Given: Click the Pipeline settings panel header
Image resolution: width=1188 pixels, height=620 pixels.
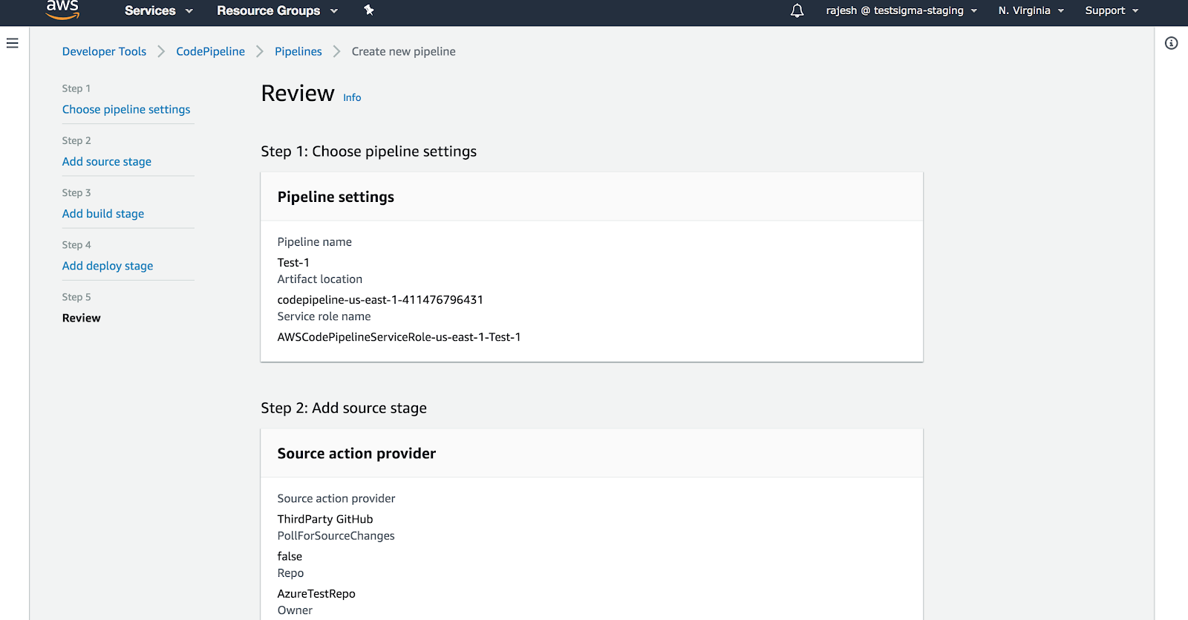Looking at the screenshot, I should [x=592, y=197].
